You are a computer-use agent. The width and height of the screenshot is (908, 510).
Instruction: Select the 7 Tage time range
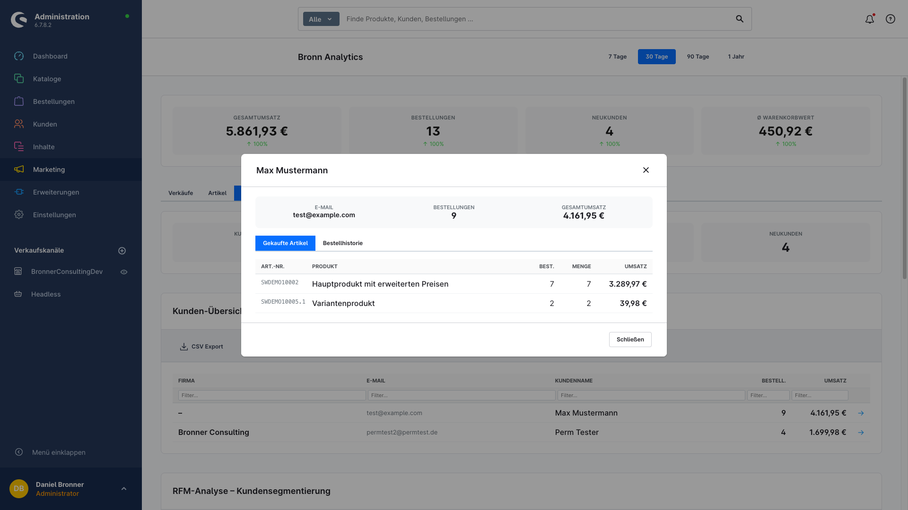coord(617,57)
